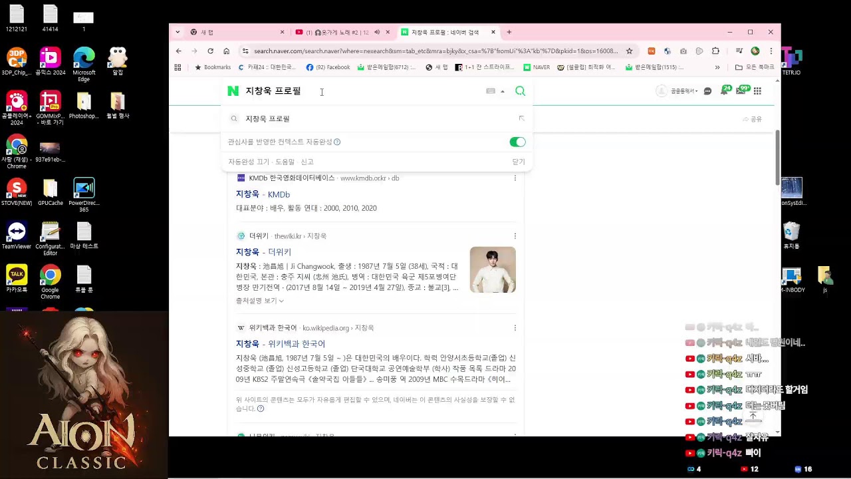The image size is (851, 479).
Task: Close suggestions with 닫기
Action: [x=519, y=162]
